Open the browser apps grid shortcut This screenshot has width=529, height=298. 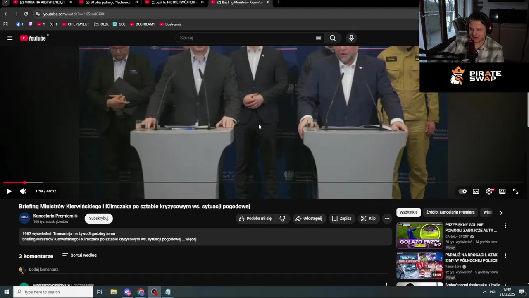[5, 24]
